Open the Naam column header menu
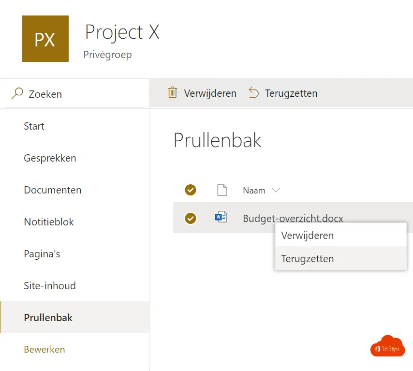Screen dimensions: 413x371 click(x=254, y=190)
